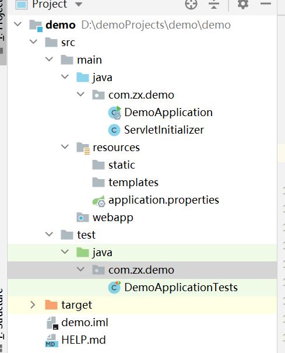This screenshot has width=285, height=353.
Task: Select the DemoApplication class icon
Action: 114,113
